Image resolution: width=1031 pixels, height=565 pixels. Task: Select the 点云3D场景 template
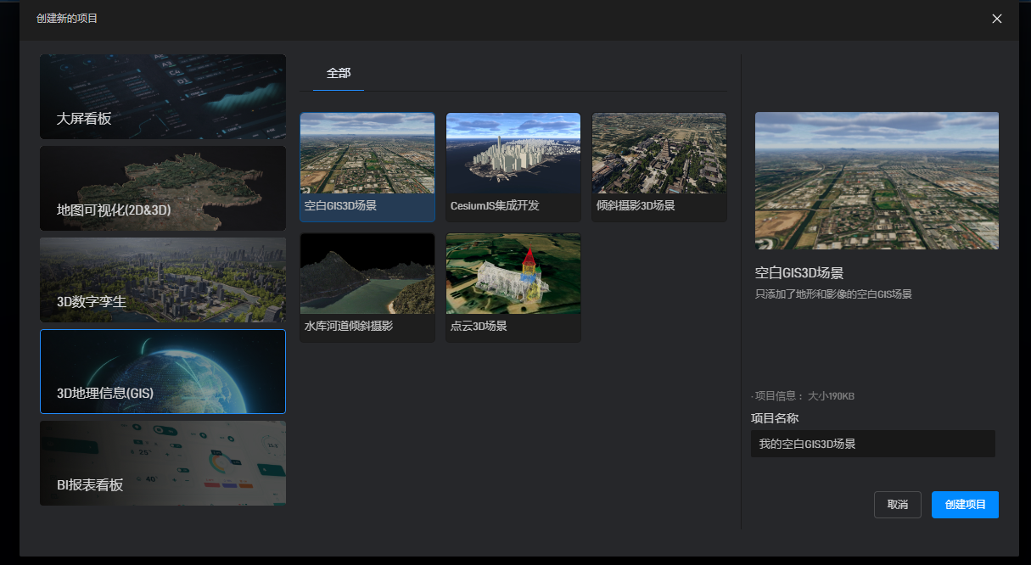[513, 288]
